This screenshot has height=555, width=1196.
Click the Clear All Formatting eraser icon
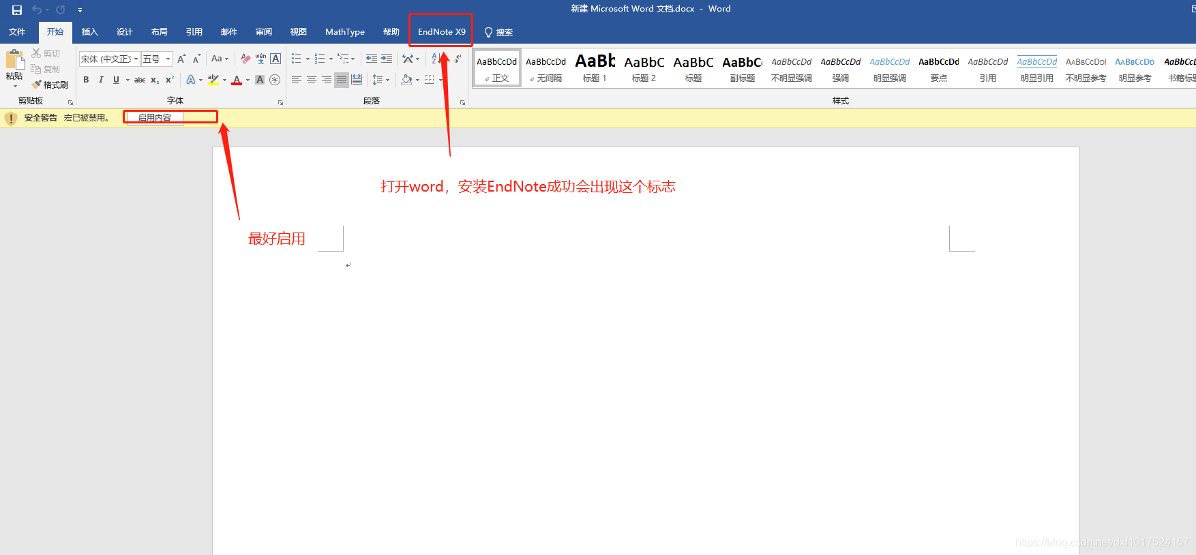point(245,59)
